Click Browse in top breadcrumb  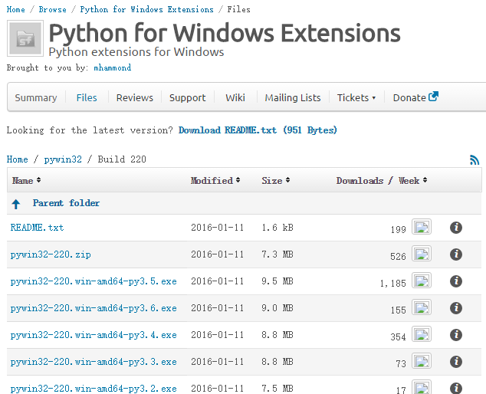coord(52,10)
